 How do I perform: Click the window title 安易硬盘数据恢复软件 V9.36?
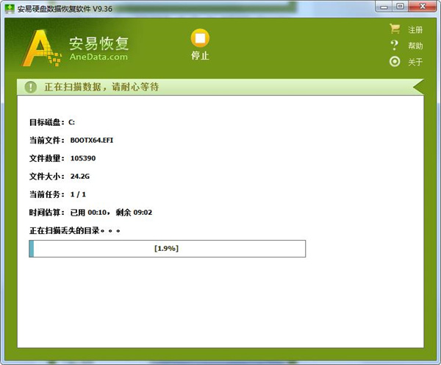point(65,9)
